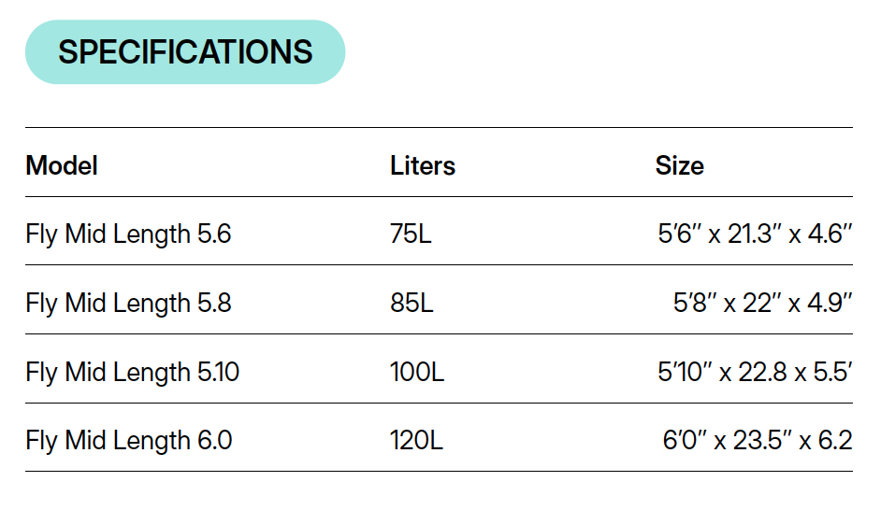
Task: Click the Fly Mid Length 5.10 model name
Action: tap(132, 372)
